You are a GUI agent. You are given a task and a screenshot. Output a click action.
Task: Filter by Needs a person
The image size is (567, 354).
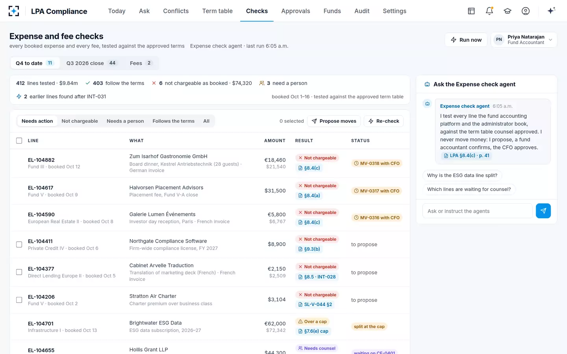coord(125,121)
